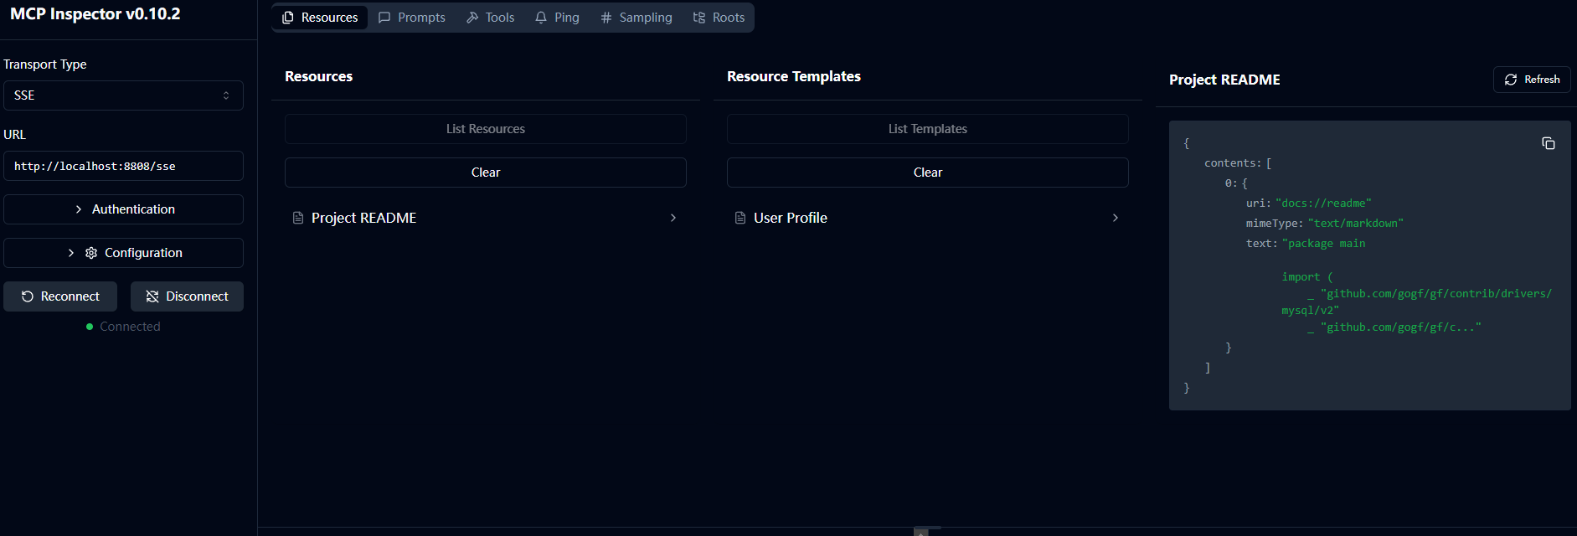The height and width of the screenshot is (536, 1577).
Task: Click the List Templates button
Action: 928,129
